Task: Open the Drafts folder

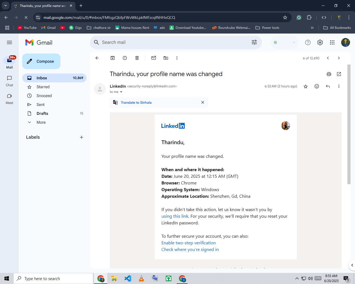Action: 54,113
